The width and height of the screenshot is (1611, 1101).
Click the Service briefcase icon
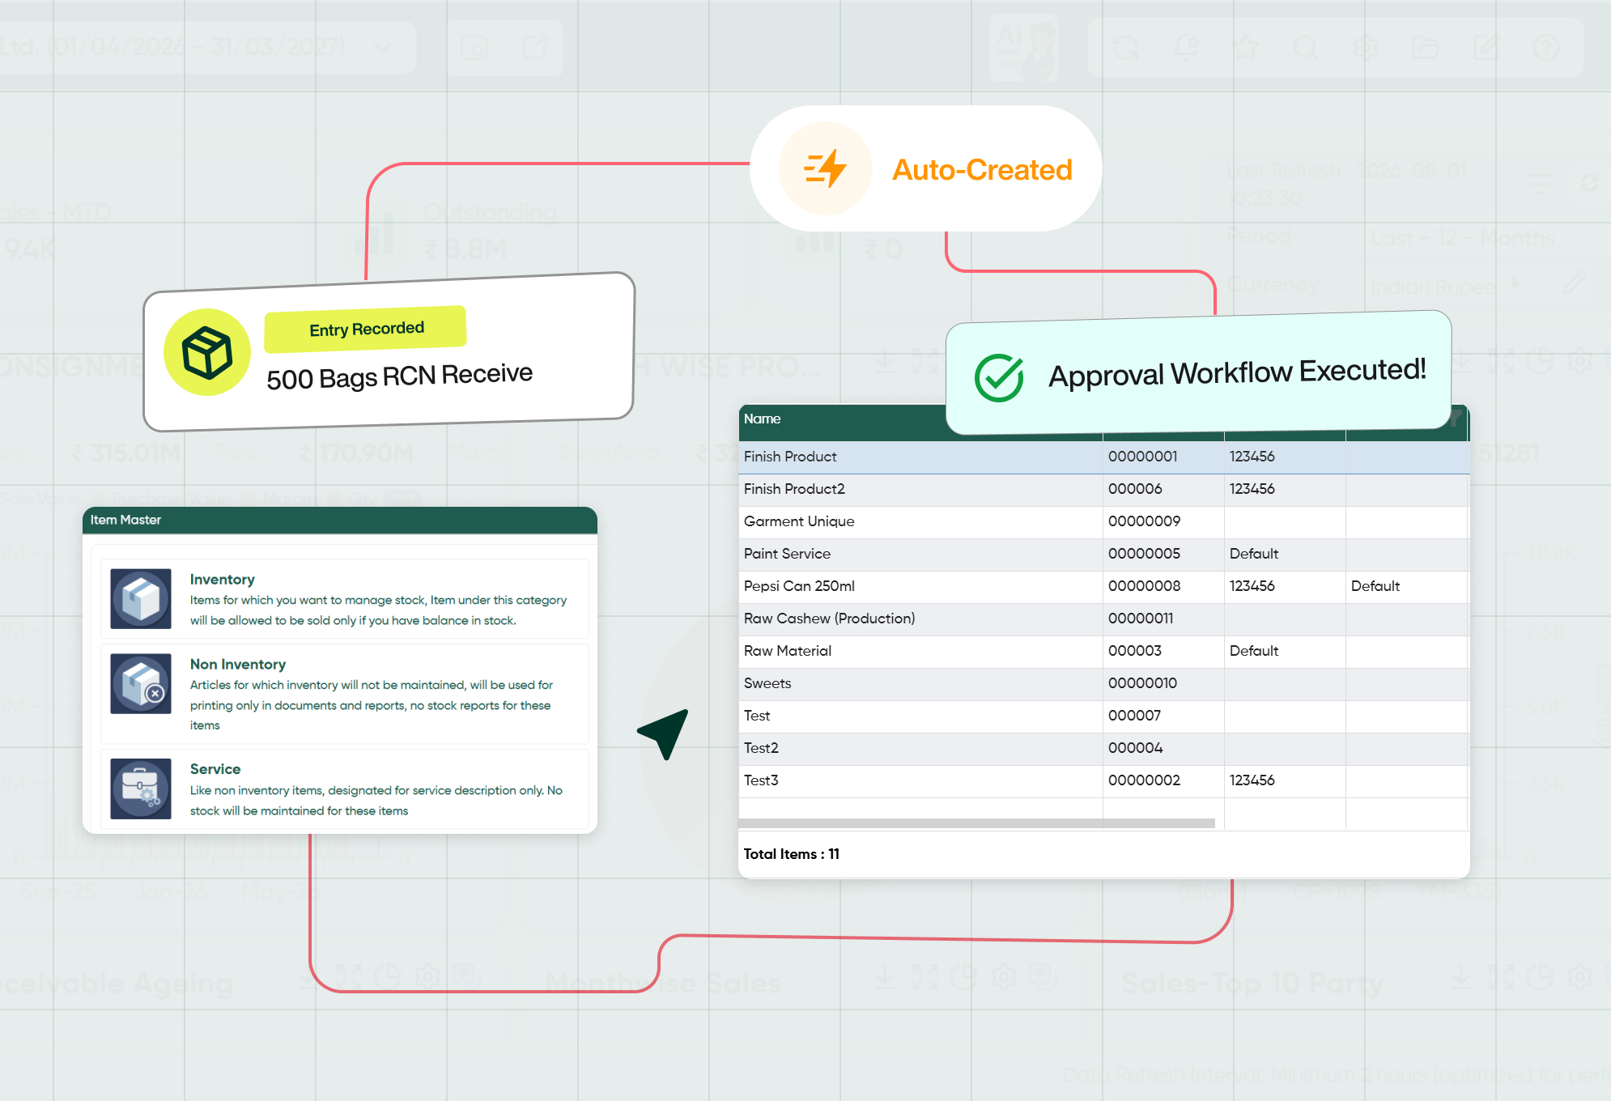pos(141,789)
